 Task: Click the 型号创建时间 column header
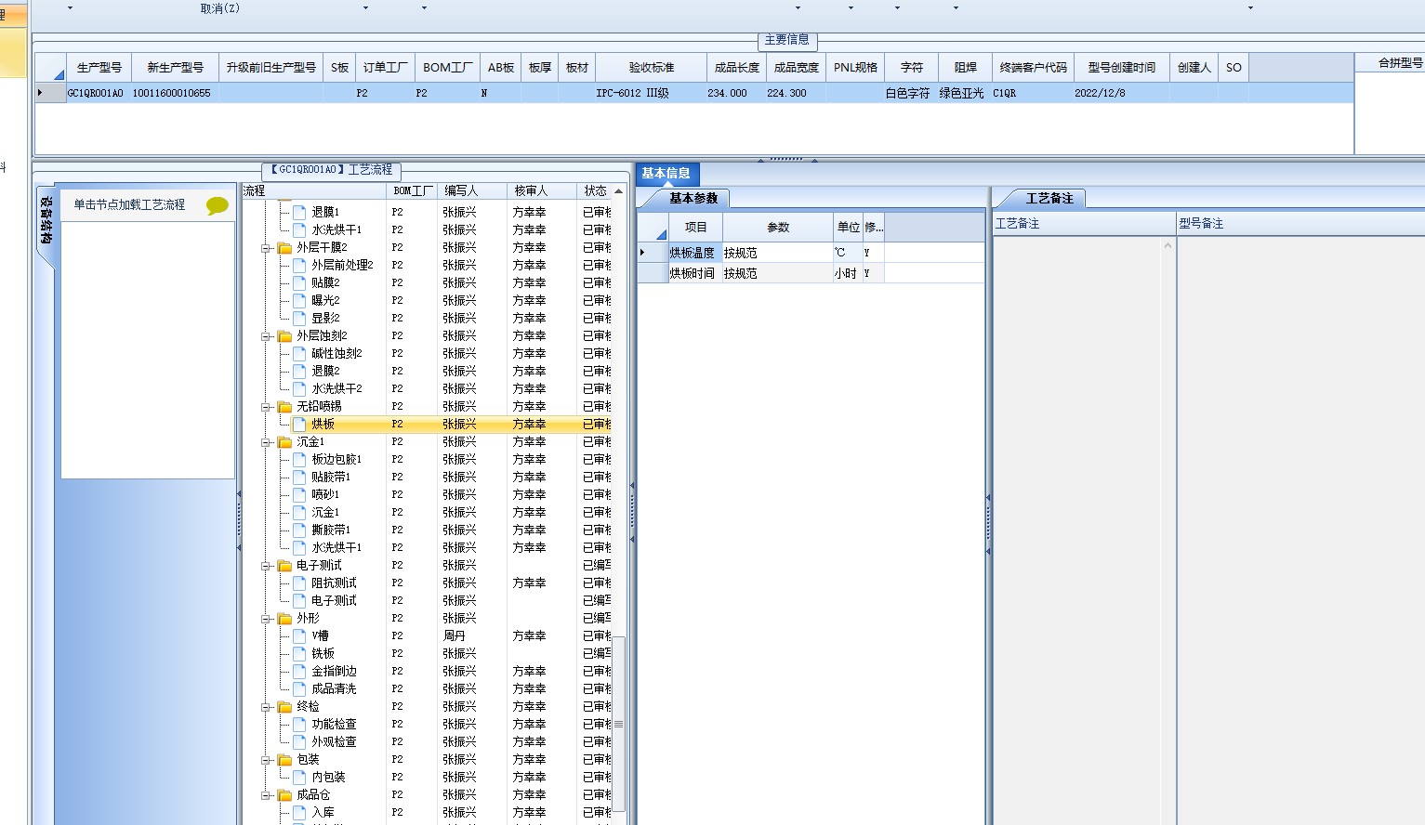click(1121, 68)
